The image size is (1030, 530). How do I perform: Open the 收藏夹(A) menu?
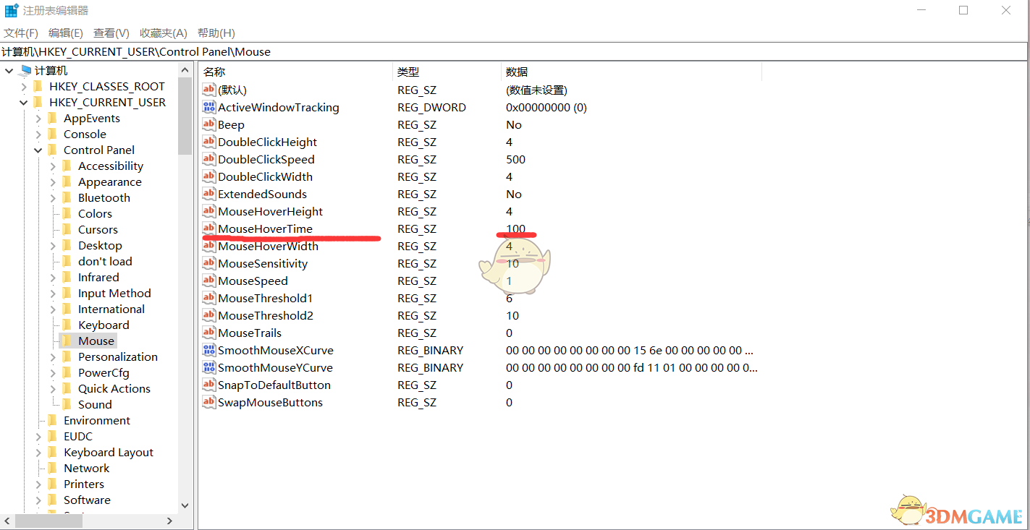point(164,33)
